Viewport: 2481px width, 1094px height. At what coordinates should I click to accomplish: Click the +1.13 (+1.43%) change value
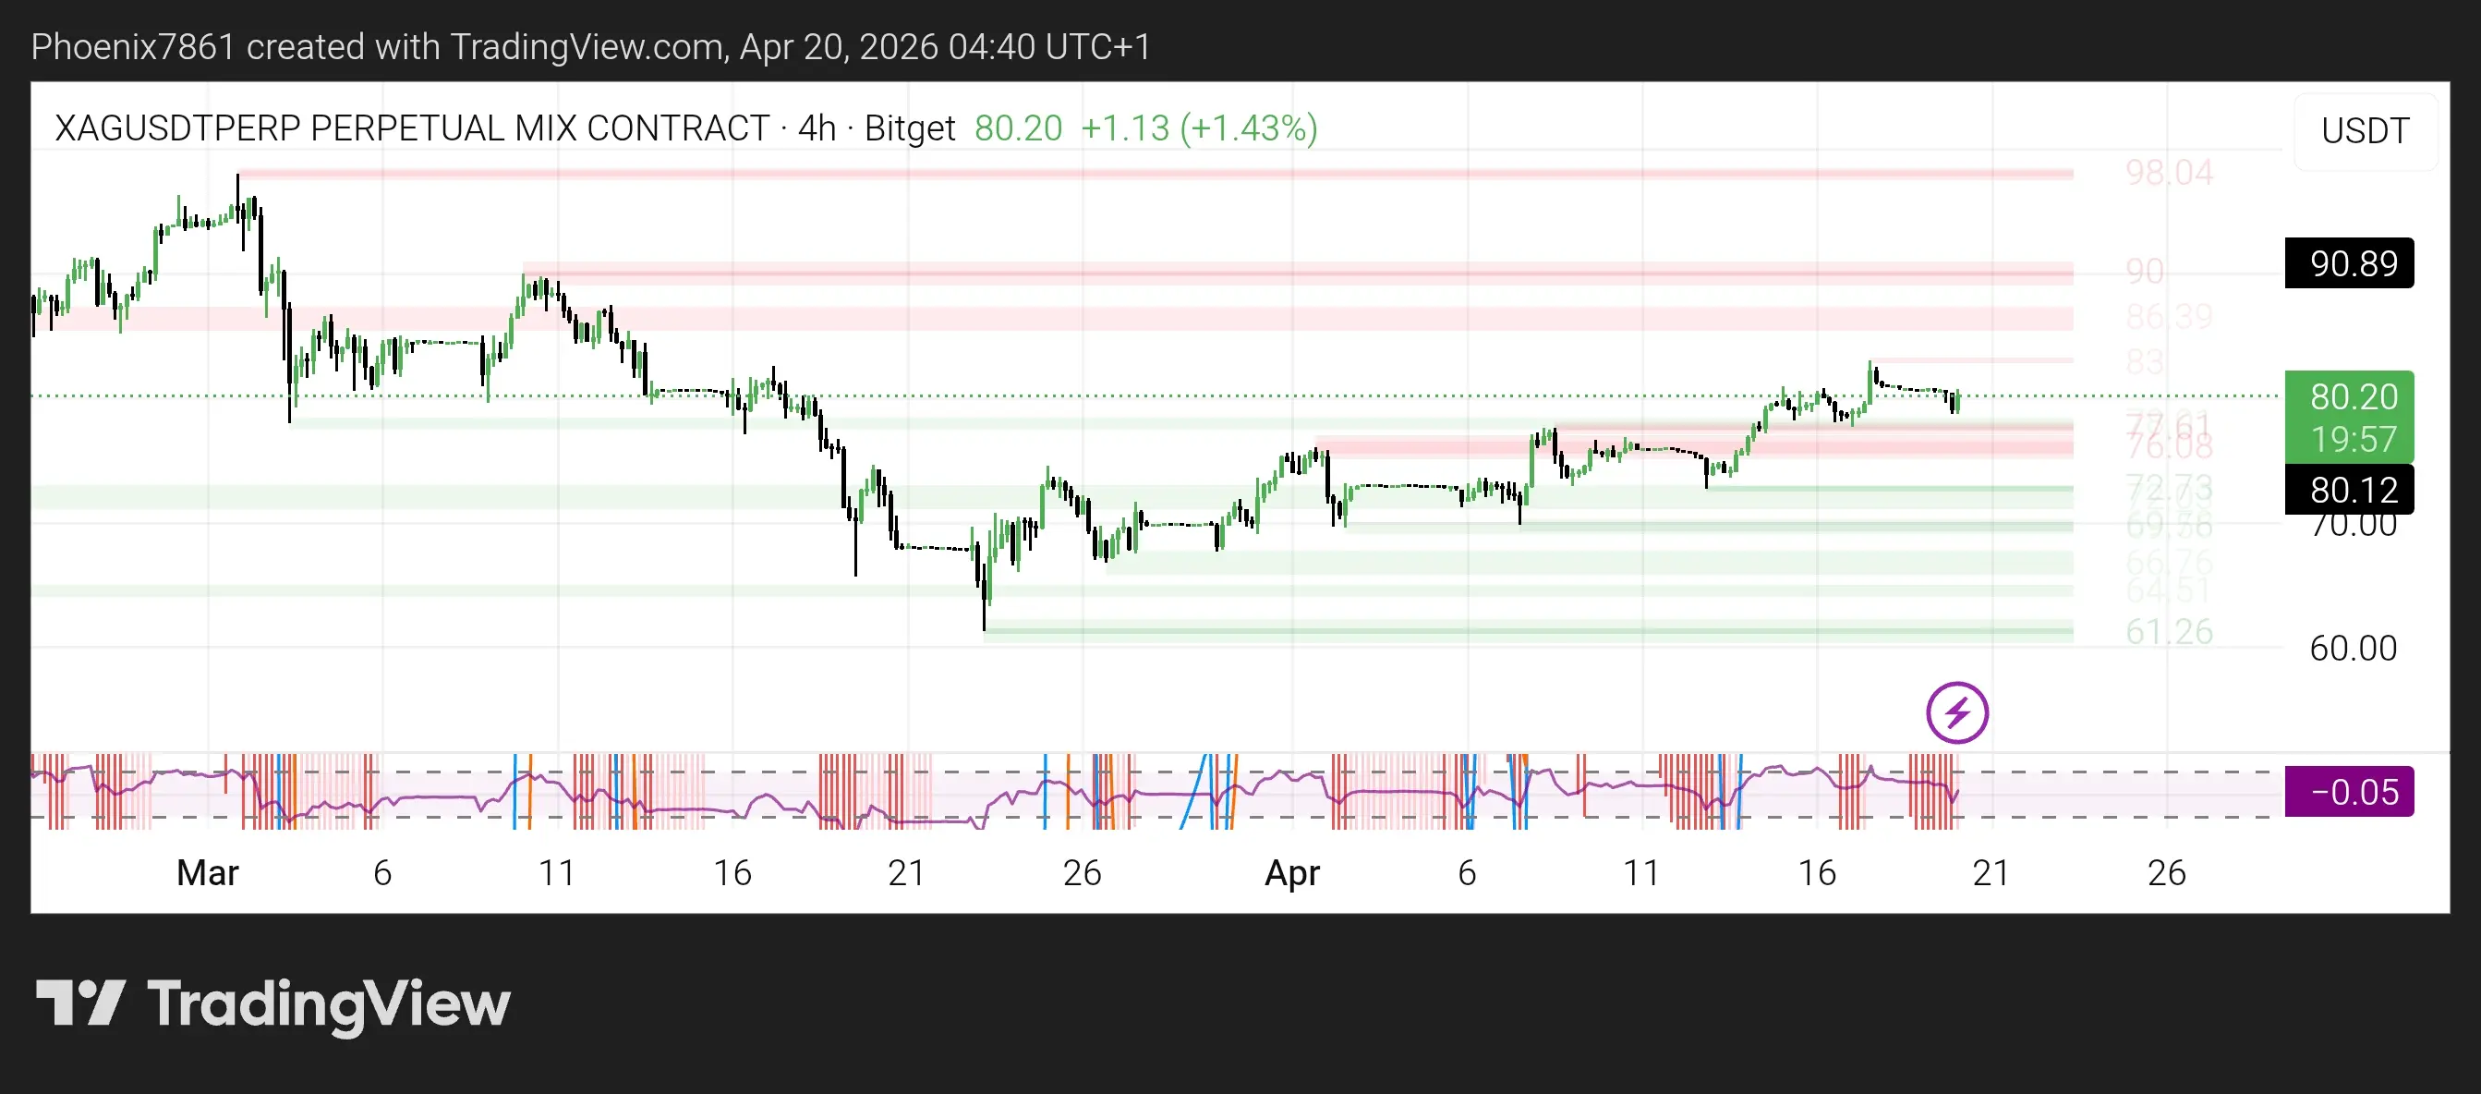1198,128
